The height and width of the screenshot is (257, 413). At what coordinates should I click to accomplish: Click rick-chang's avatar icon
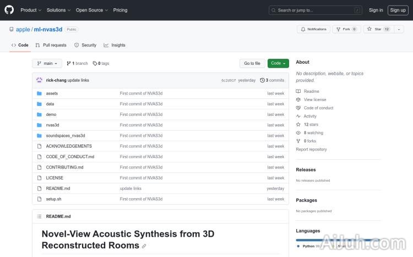[39, 80]
